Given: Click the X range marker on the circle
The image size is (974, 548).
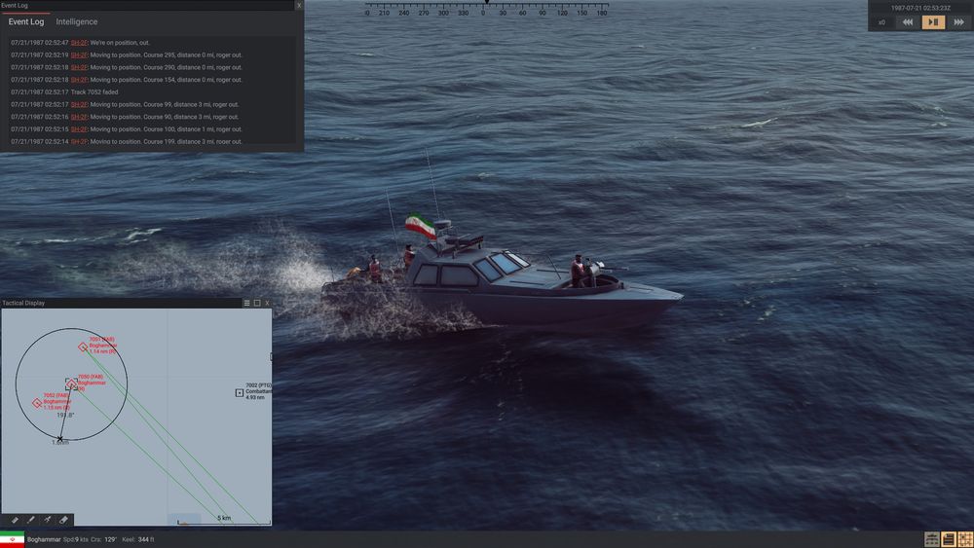Looking at the screenshot, I should point(59,439).
